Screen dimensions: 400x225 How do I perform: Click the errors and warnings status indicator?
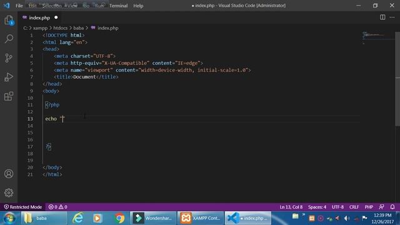pyautogui.click(x=58, y=207)
